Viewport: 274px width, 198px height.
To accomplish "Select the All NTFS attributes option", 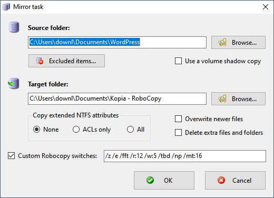I will pos(130,130).
